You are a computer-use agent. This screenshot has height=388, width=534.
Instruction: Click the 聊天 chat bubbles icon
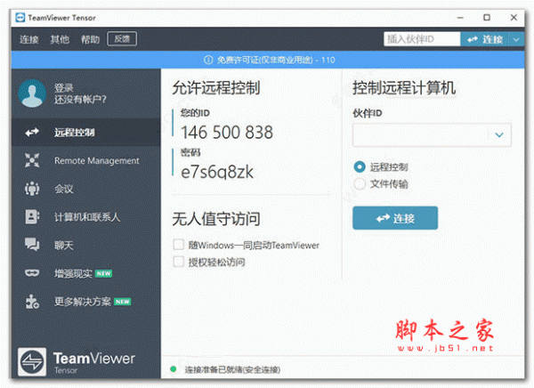32,245
